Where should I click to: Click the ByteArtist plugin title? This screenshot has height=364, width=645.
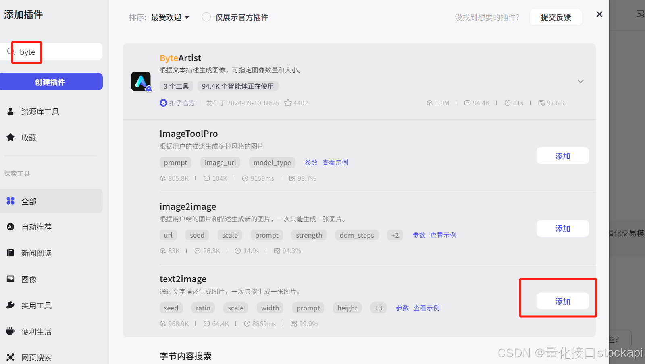point(180,58)
